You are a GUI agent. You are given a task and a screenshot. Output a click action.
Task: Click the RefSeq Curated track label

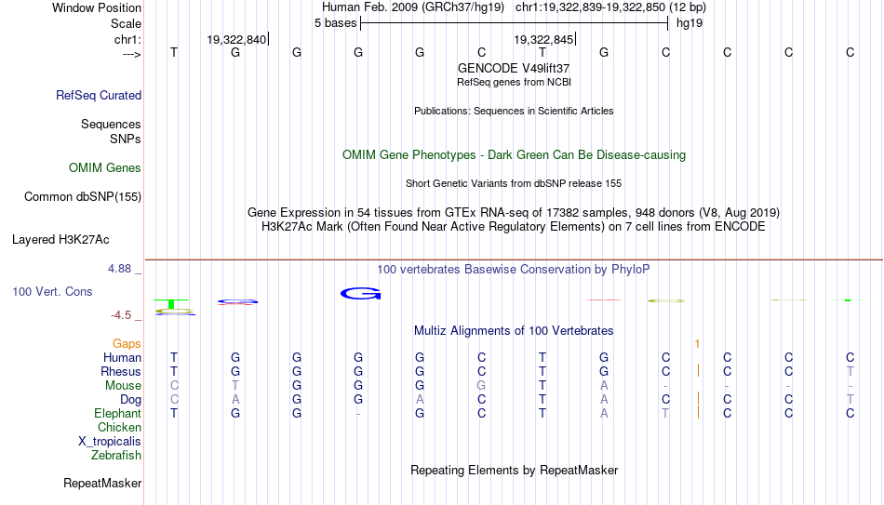click(99, 95)
